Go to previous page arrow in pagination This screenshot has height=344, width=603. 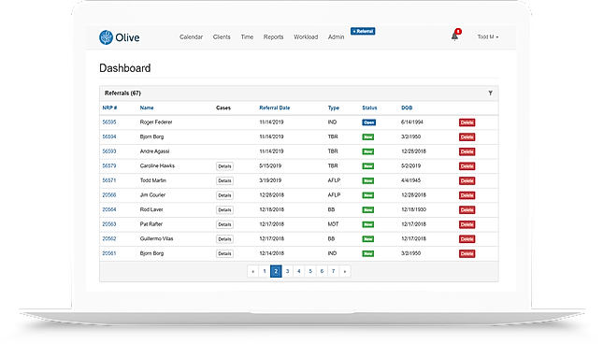(x=252, y=271)
